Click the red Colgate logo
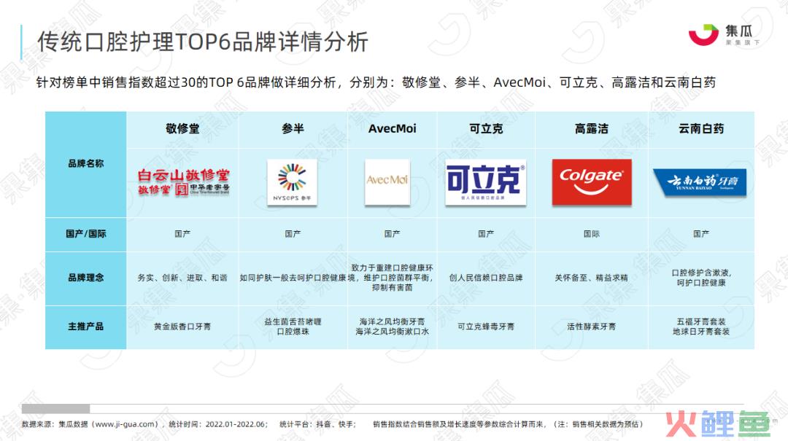The width and height of the screenshot is (788, 441). (592, 182)
